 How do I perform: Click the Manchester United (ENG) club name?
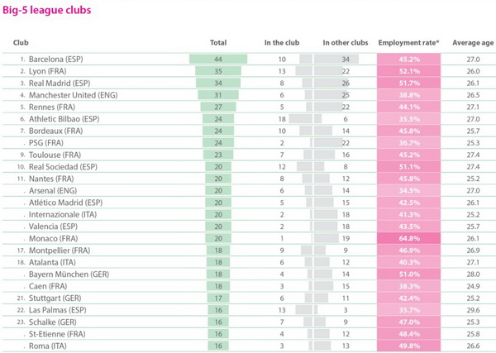click(x=73, y=95)
